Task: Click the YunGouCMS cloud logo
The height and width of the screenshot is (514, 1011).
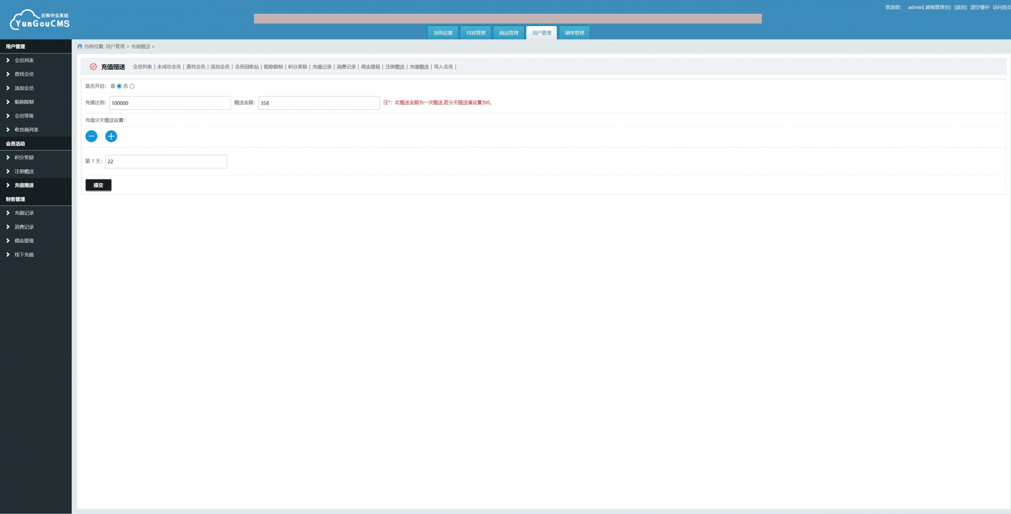Action: point(39,20)
